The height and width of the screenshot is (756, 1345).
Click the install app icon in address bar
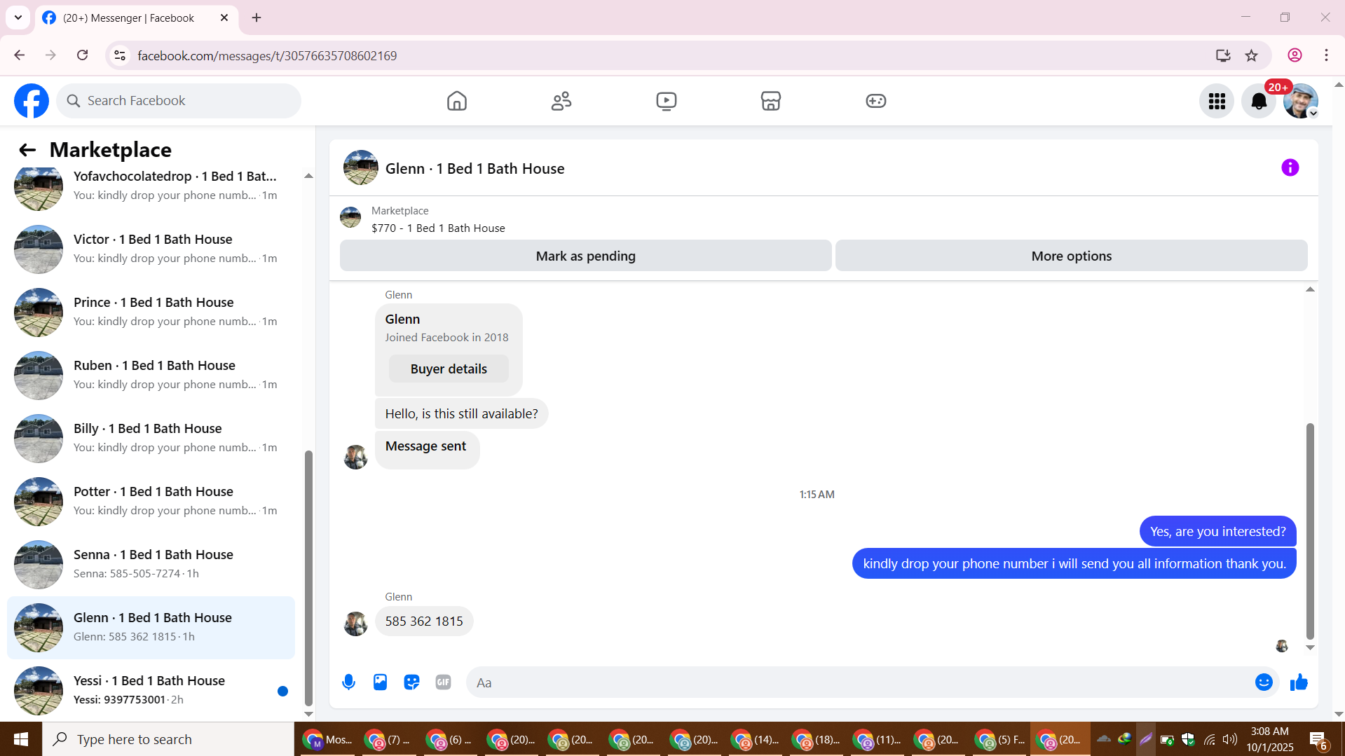point(1223,55)
